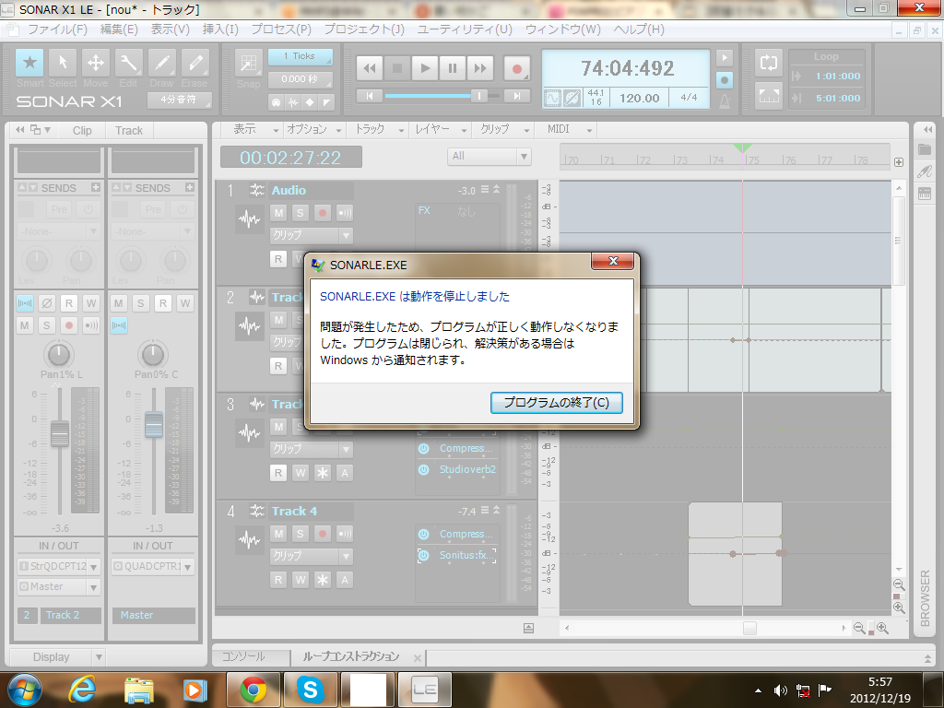Mute Track 4
944x708 pixels.
point(278,534)
